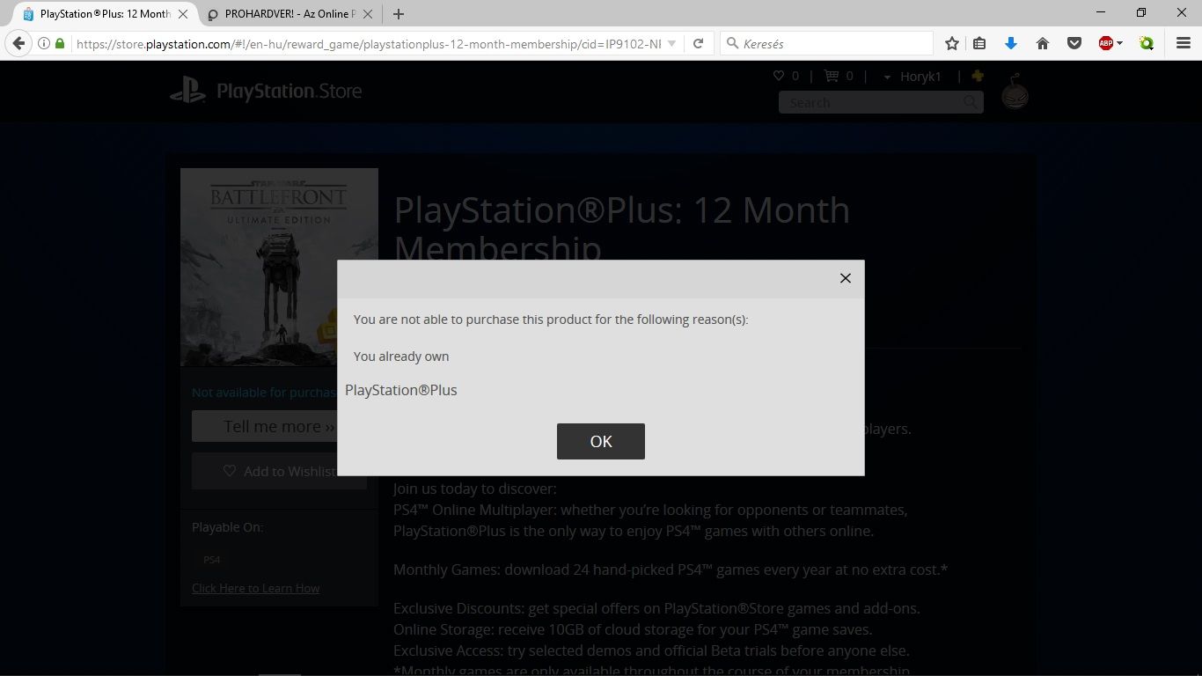Bookmark this page with the star icon
The height and width of the screenshot is (676, 1202).
952,43
